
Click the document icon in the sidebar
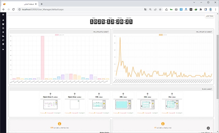tap(3, 28)
